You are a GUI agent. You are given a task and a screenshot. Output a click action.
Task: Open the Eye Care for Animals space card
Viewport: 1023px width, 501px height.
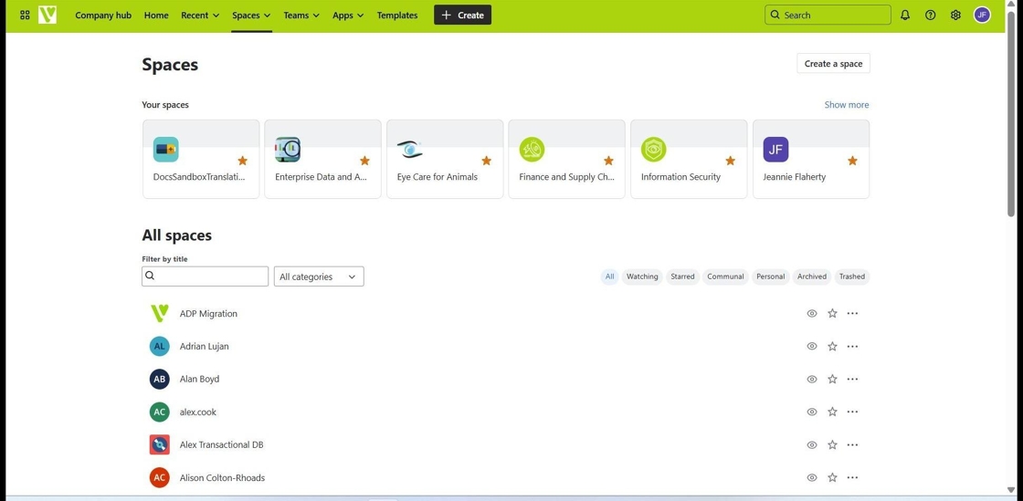point(445,159)
